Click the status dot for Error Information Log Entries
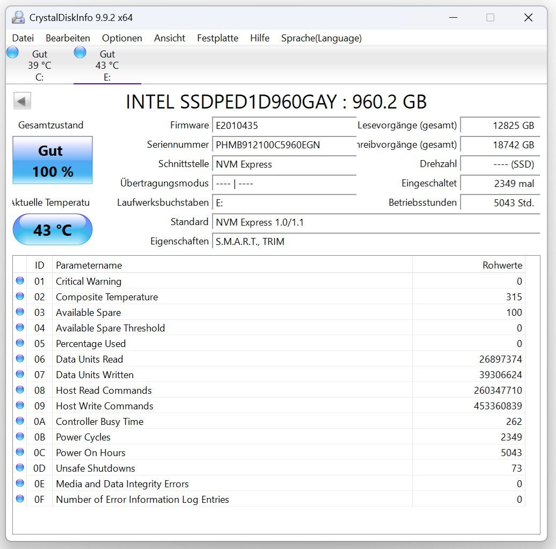 point(20,499)
